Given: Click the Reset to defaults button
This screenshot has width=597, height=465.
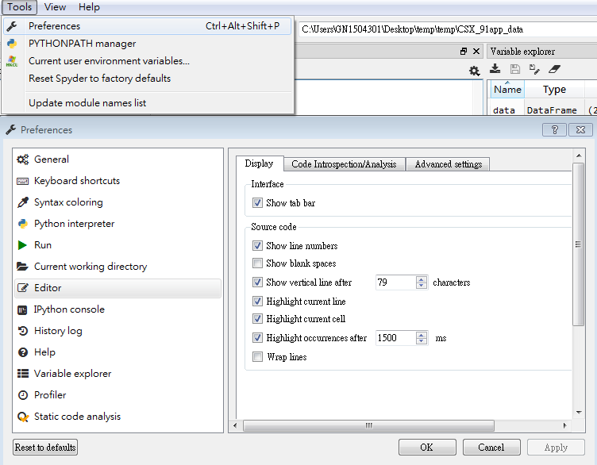Looking at the screenshot, I should point(45,448).
